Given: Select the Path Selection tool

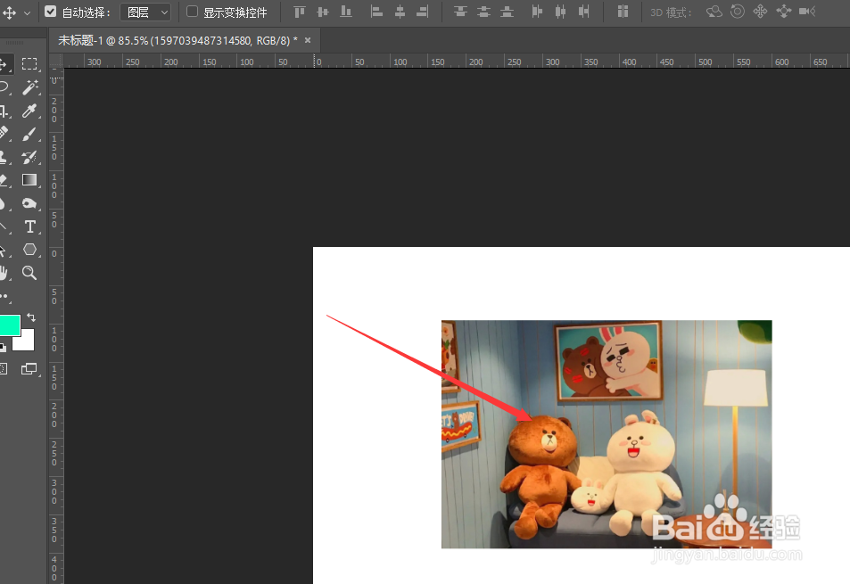Looking at the screenshot, I should tap(4, 250).
